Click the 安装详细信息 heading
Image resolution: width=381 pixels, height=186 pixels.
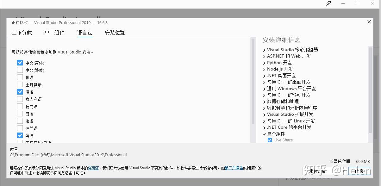(282, 40)
